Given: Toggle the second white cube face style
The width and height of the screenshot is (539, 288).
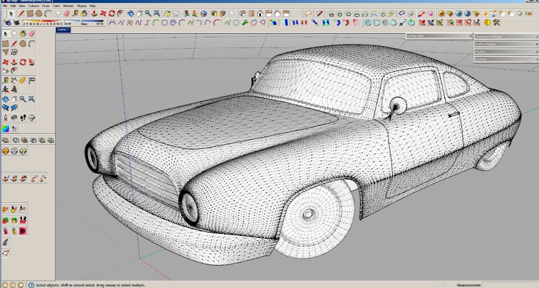Looking at the screenshot, I should [x=14, y=151].
